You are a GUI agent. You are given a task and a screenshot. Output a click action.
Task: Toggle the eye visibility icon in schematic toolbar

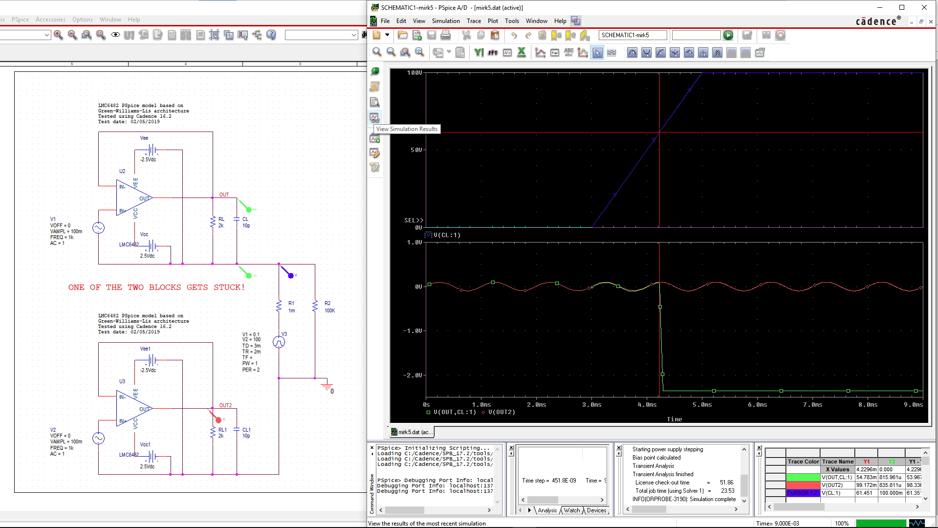115,35
